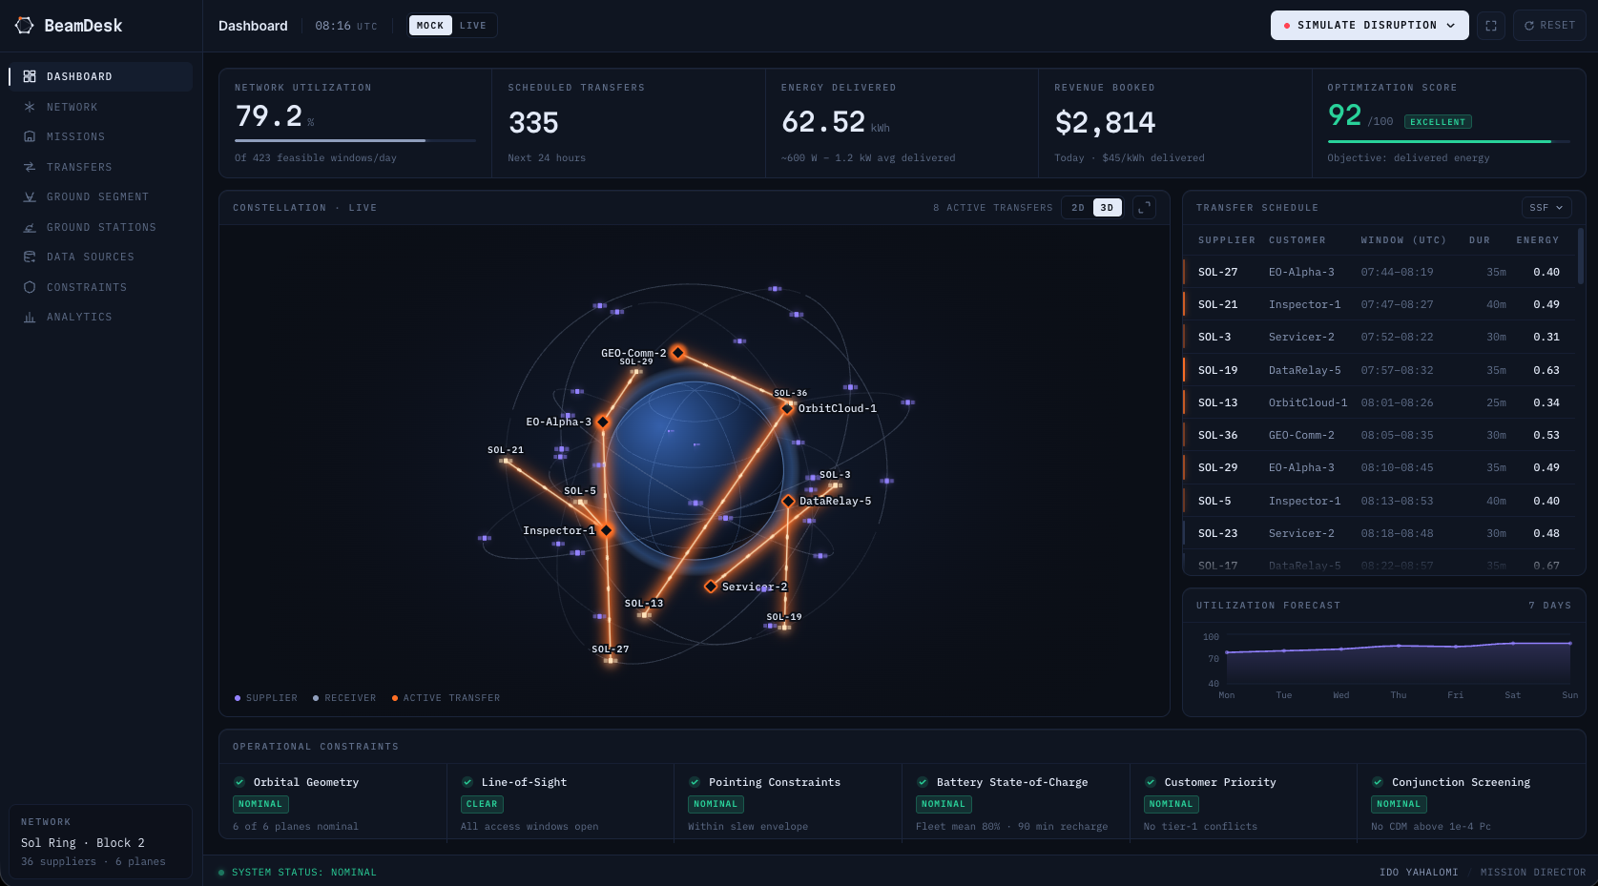Open the SSF selector in Transfer Schedule

tap(1546, 207)
